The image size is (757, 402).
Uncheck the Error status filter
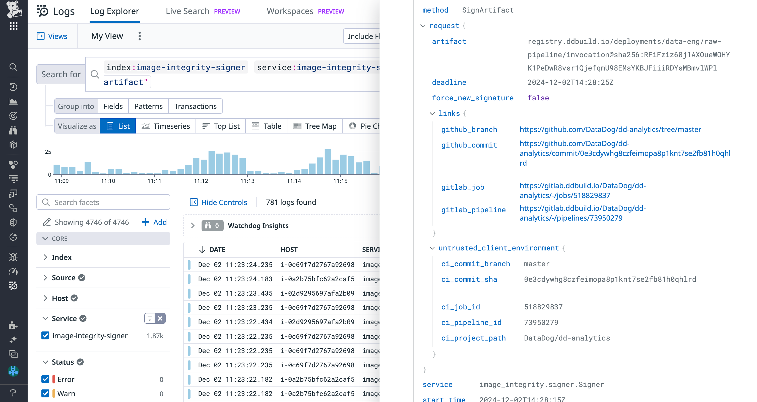coord(45,379)
